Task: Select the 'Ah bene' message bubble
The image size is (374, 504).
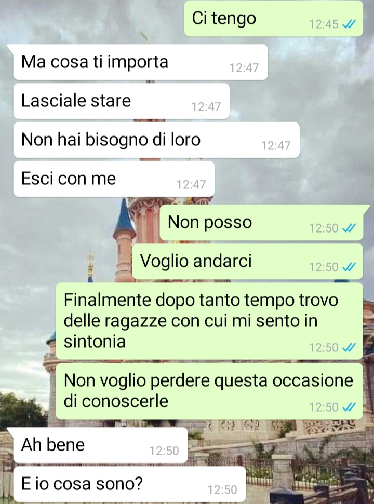Action: pos(101,445)
